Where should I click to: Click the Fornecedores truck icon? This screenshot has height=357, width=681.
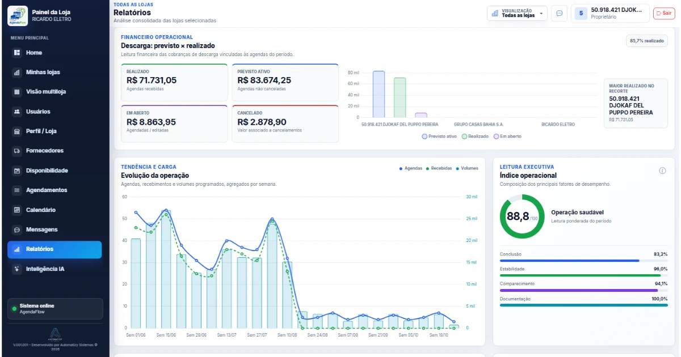point(17,151)
